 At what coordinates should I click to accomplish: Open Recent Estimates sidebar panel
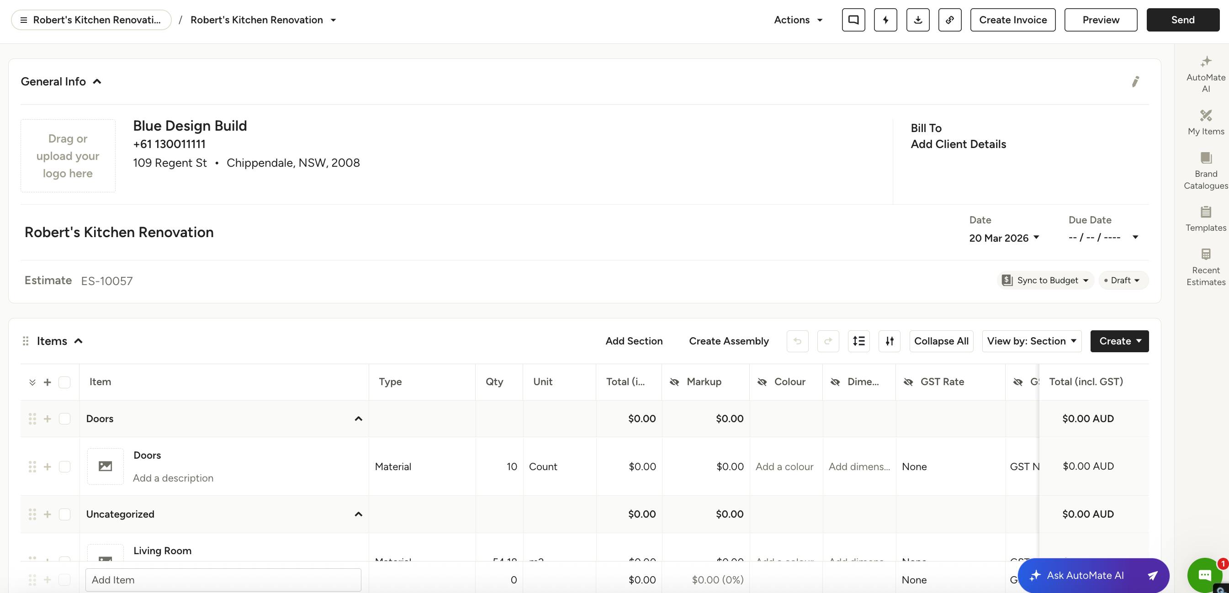[1205, 267]
